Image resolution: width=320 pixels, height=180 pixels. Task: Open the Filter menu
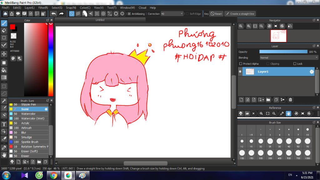tap(43, 7)
